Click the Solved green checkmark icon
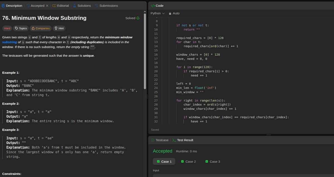 [138, 18]
